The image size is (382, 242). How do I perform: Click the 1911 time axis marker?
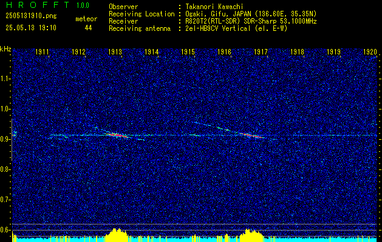(43, 52)
